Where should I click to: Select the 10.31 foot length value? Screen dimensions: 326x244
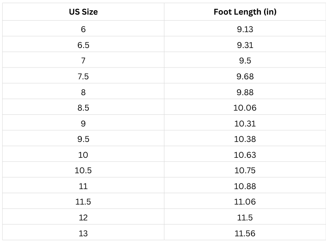click(245, 124)
